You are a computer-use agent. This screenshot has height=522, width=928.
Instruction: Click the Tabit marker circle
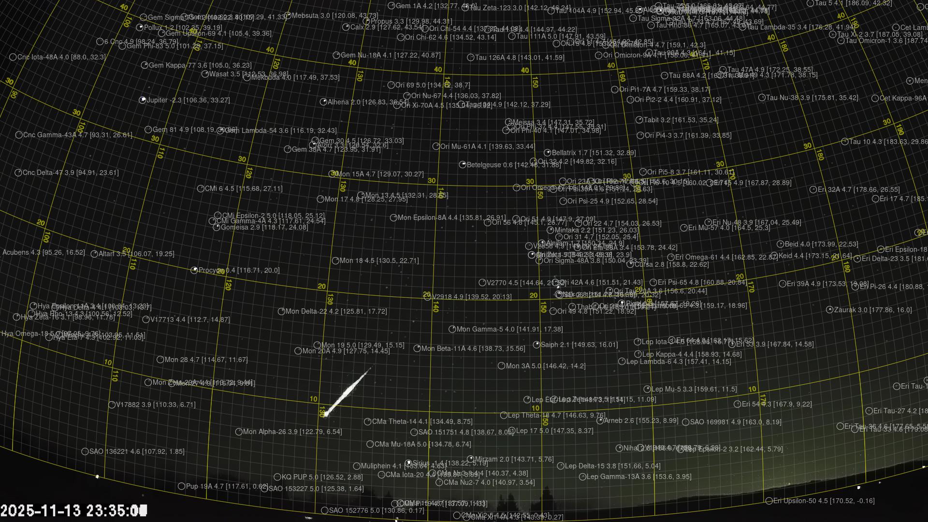[639, 120]
